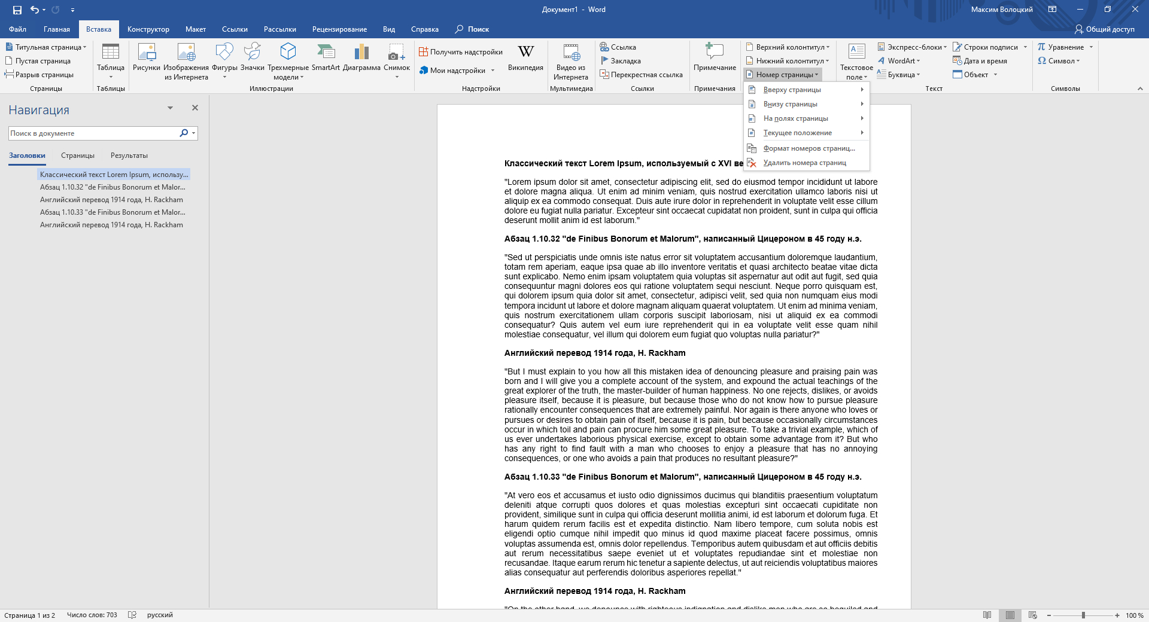This screenshot has height=622, width=1149.
Task: Toggle the Номер страницы dropdown
Action: click(x=783, y=75)
